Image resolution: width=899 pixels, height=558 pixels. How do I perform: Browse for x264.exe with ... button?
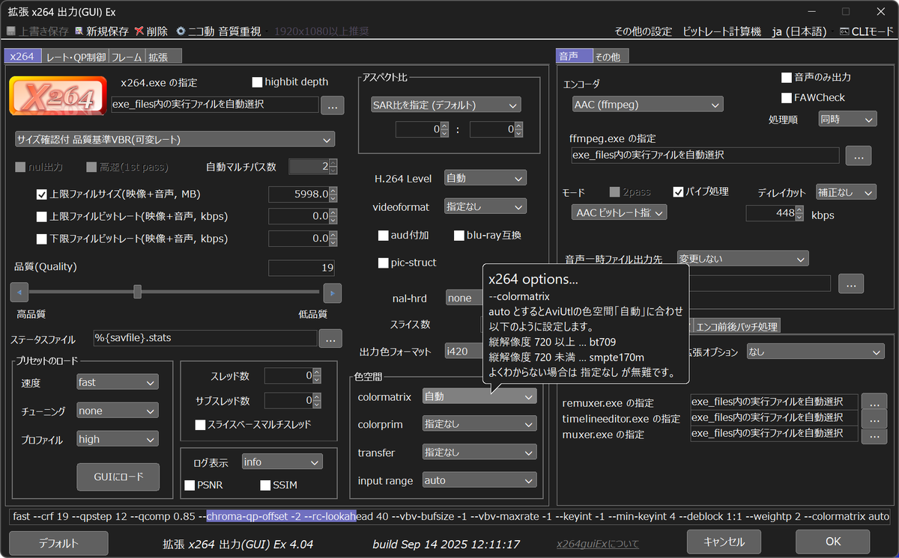333,105
